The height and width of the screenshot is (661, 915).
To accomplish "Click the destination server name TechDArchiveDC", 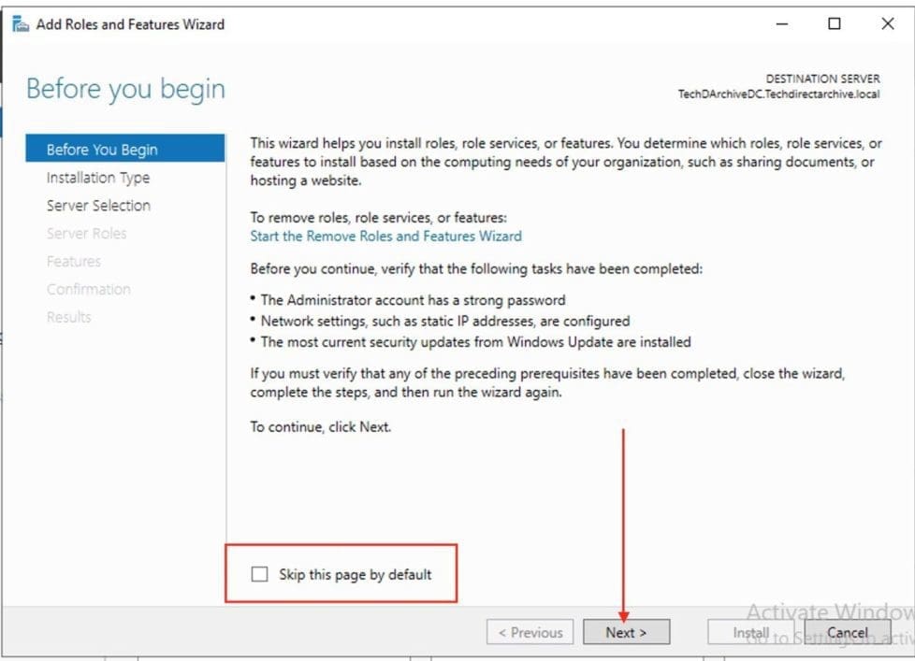I will coord(778,94).
